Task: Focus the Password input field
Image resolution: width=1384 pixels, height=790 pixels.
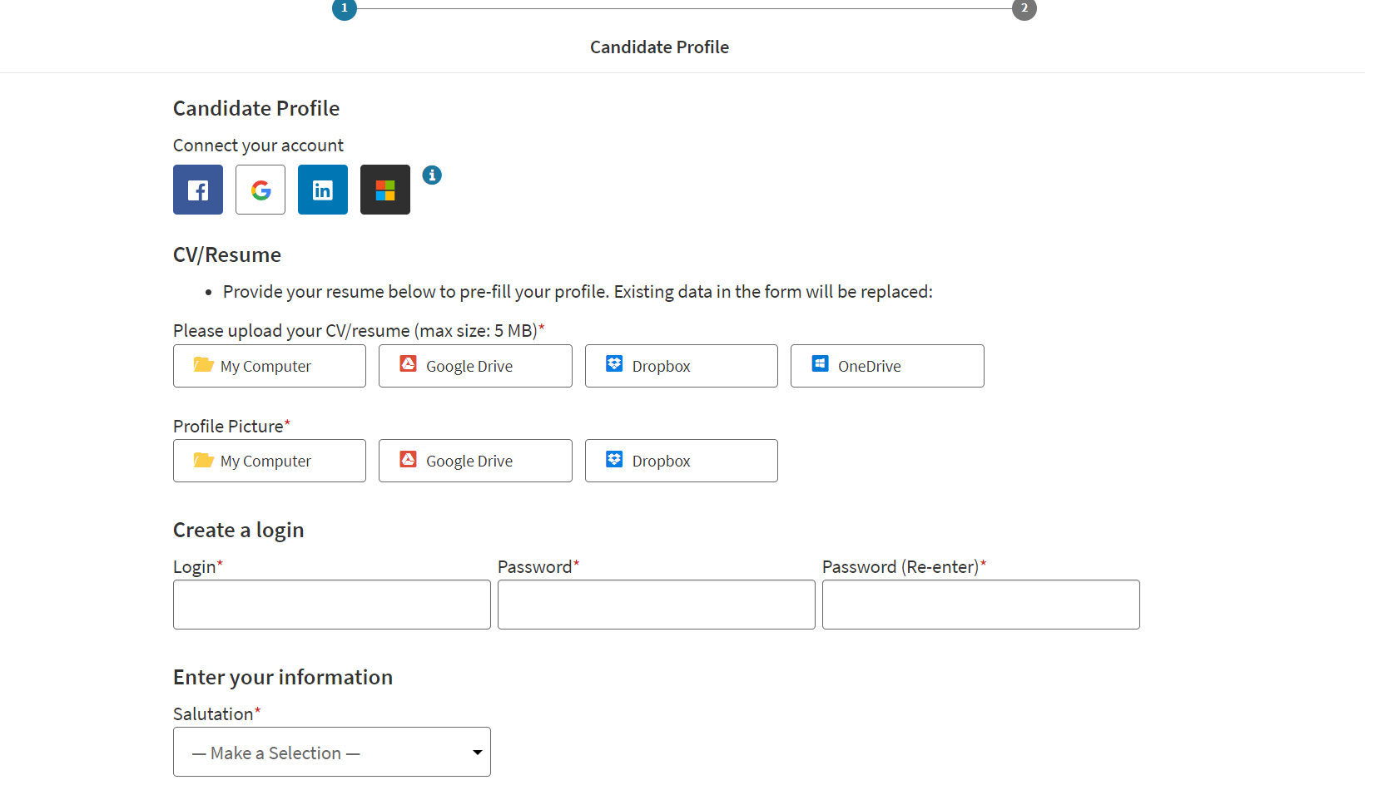Action: [657, 605]
